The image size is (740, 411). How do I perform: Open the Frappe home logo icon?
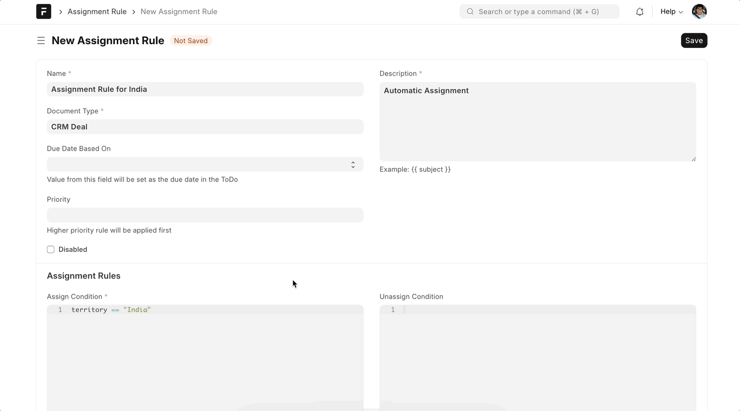coord(44,12)
